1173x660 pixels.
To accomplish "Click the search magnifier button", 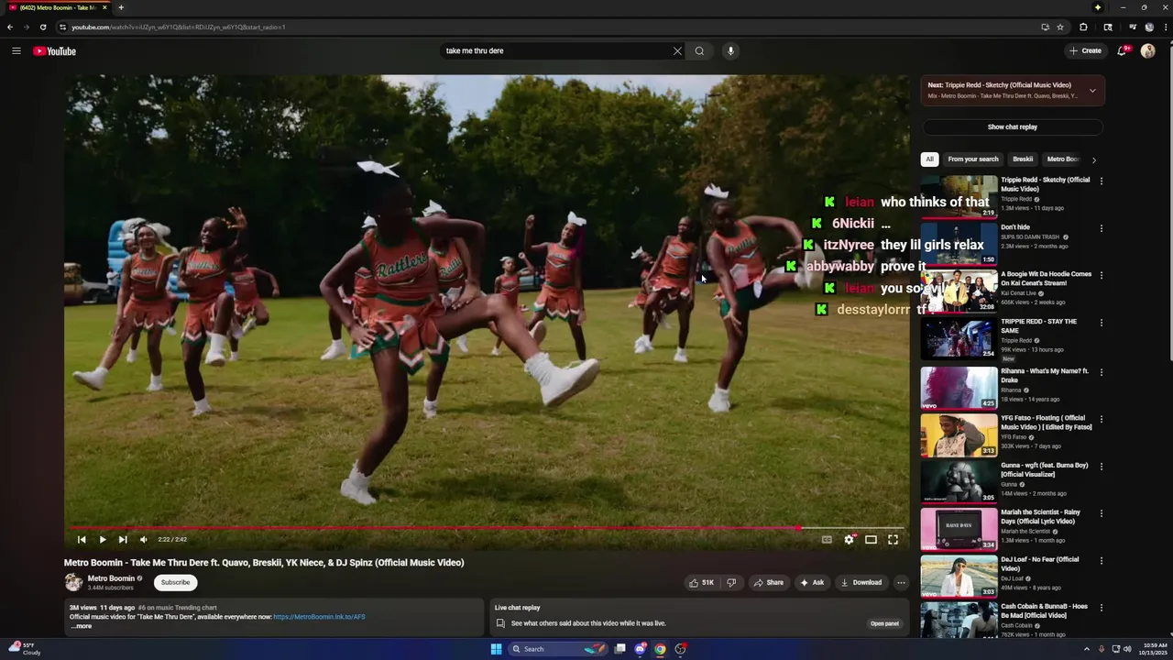I will pyautogui.click(x=699, y=51).
